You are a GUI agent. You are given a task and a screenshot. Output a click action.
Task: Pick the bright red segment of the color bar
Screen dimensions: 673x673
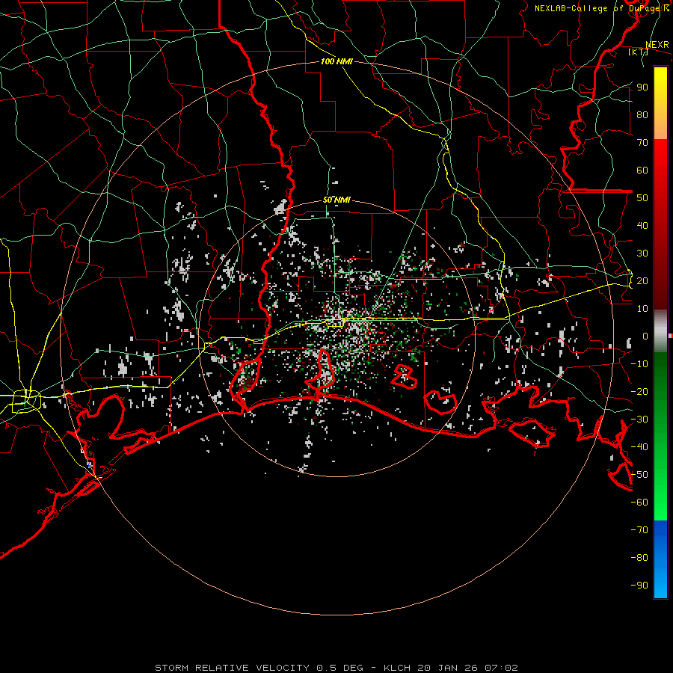660,157
